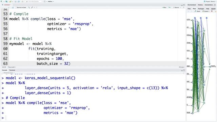This screenshot has width=217, height=122.
Task: Click the Re-run previous code icon
Action: tap(170, 7)
